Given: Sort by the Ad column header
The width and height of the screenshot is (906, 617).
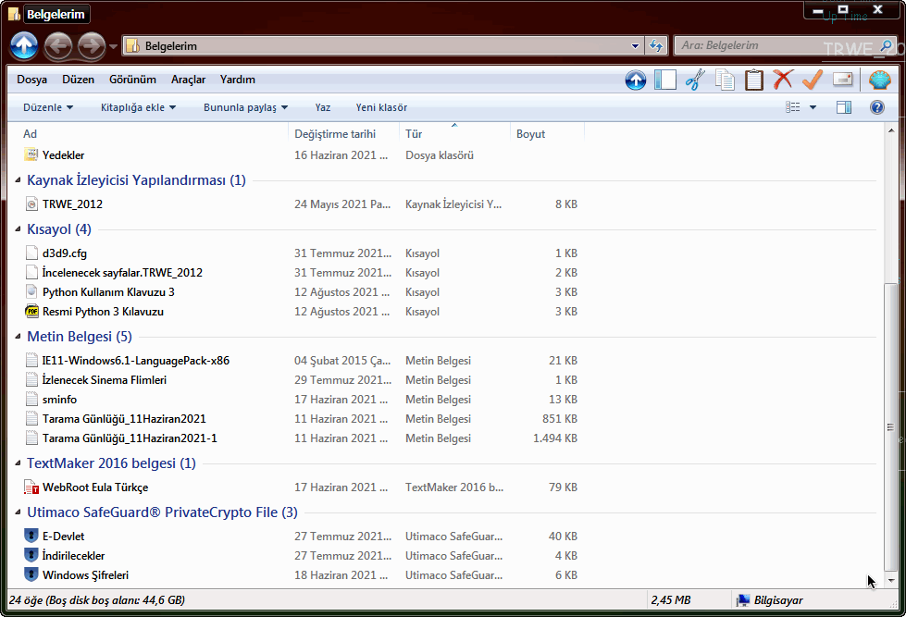Looking at the screenshot, I should point(153,134).
